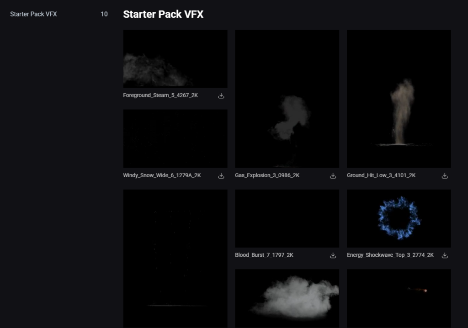Open the dark Blood Burst thumbnail

(x=287, y=218)
